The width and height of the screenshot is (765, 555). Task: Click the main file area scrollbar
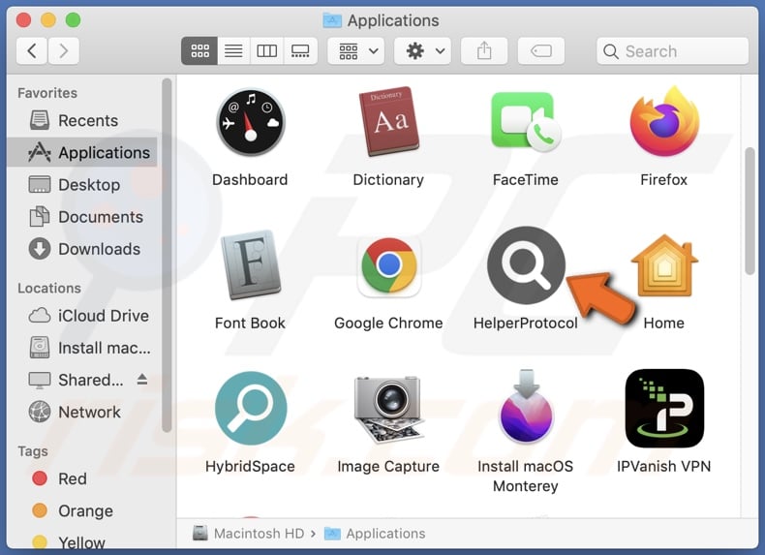[750, 211]
